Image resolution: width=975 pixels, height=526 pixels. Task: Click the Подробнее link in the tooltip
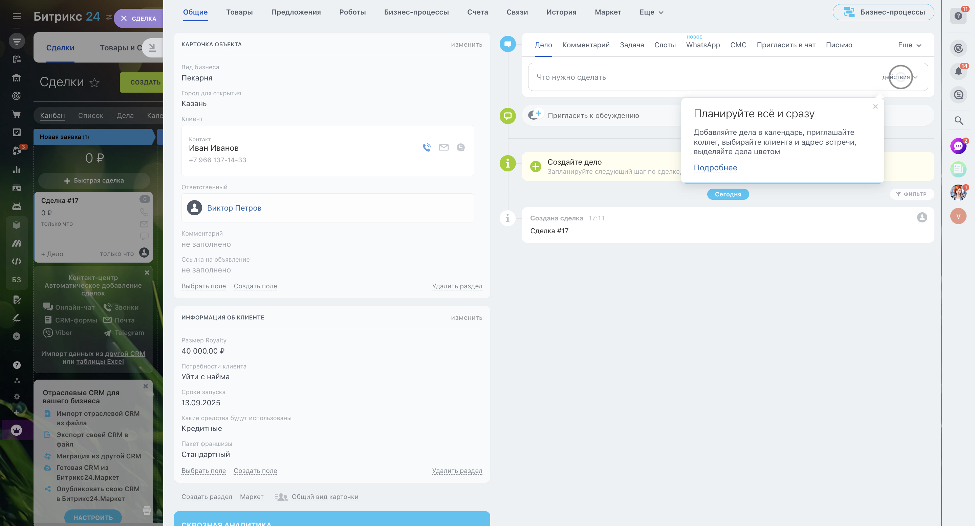(x=715, y=167)
